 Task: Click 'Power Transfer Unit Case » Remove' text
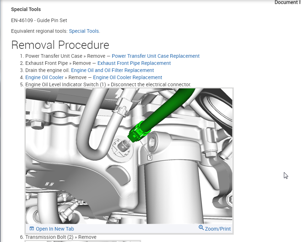point(65,56)
